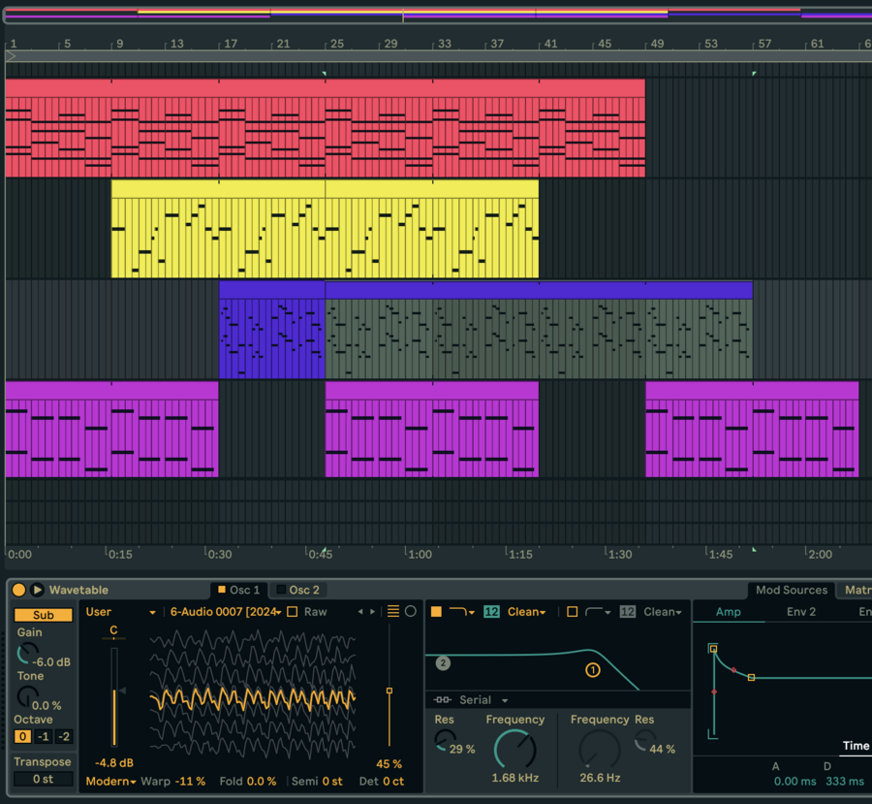Toggle the Sub oscillator button
The height and width of the screenshot is (804, 872).
(44, 615)
